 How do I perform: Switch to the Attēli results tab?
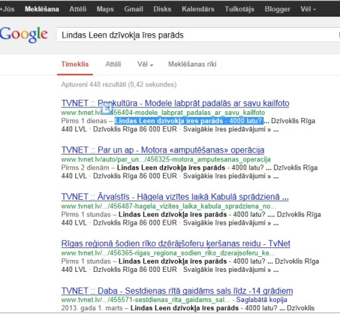pyautogui.click(x=113, y=64)
